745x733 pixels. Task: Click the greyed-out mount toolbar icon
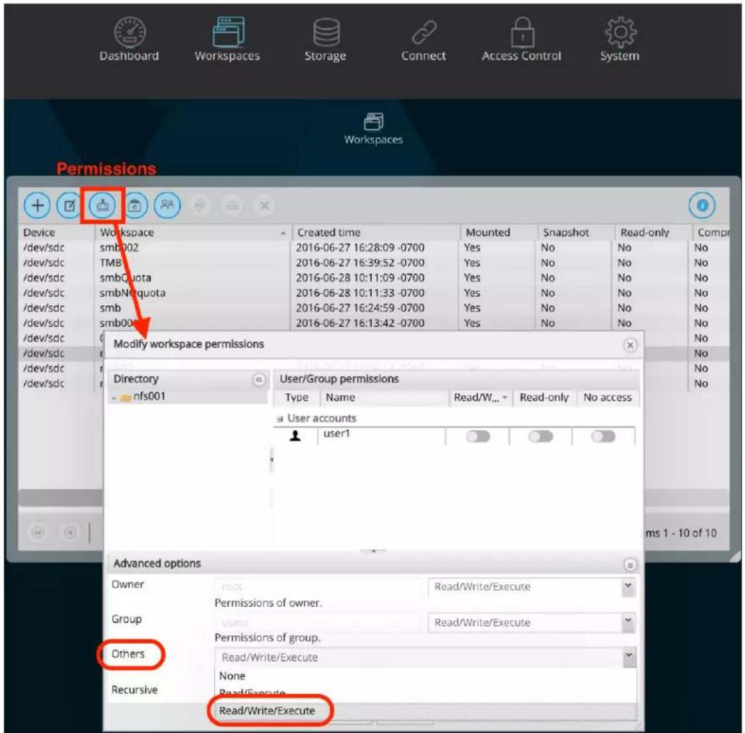point(200,206)
